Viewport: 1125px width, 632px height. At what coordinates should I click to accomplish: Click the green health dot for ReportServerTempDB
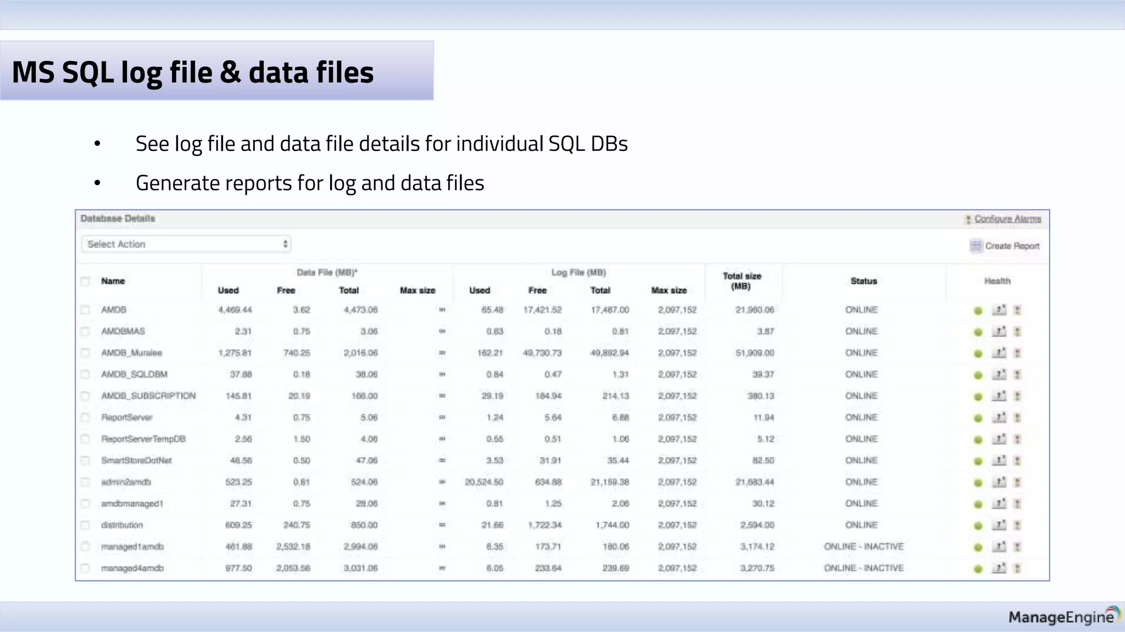coord(978,439)
